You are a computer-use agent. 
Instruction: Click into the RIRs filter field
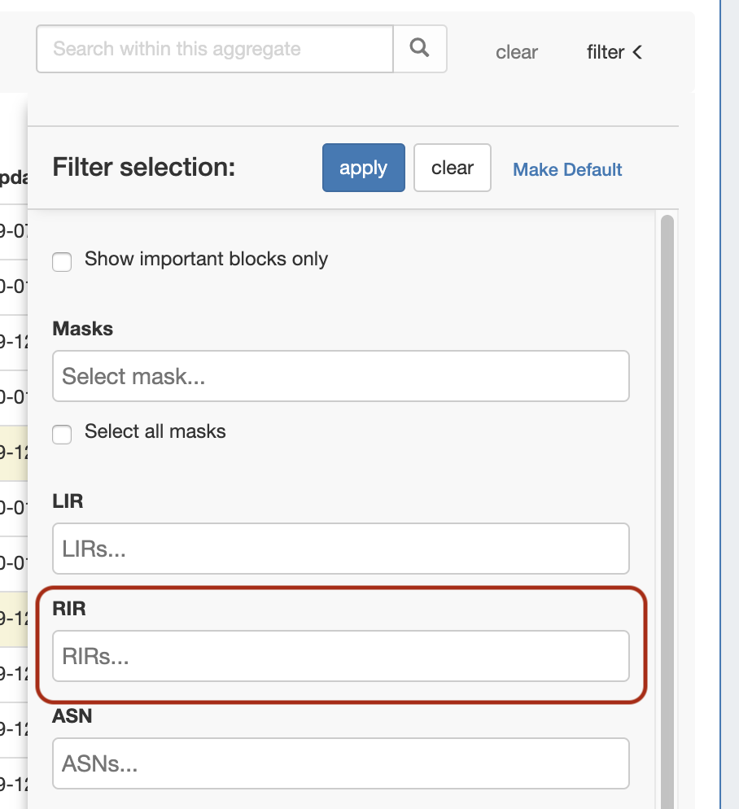click(x=340, y=656)
